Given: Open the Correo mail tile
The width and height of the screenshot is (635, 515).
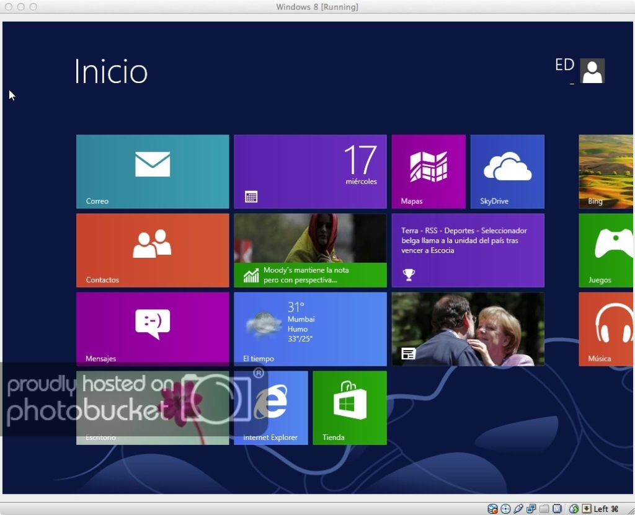Looking at the screenshot, I should (153, 172).
